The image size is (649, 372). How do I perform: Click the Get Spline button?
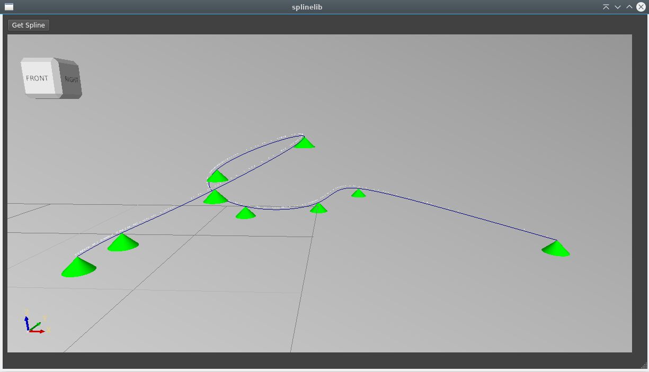29,25
